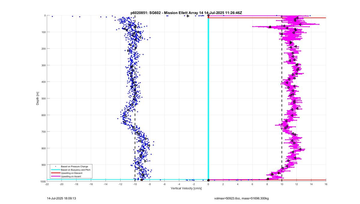This screenshot has height=204, width=360.
Task: Click the 'Depth [m]' axis label
Action: tap(38, 98)
